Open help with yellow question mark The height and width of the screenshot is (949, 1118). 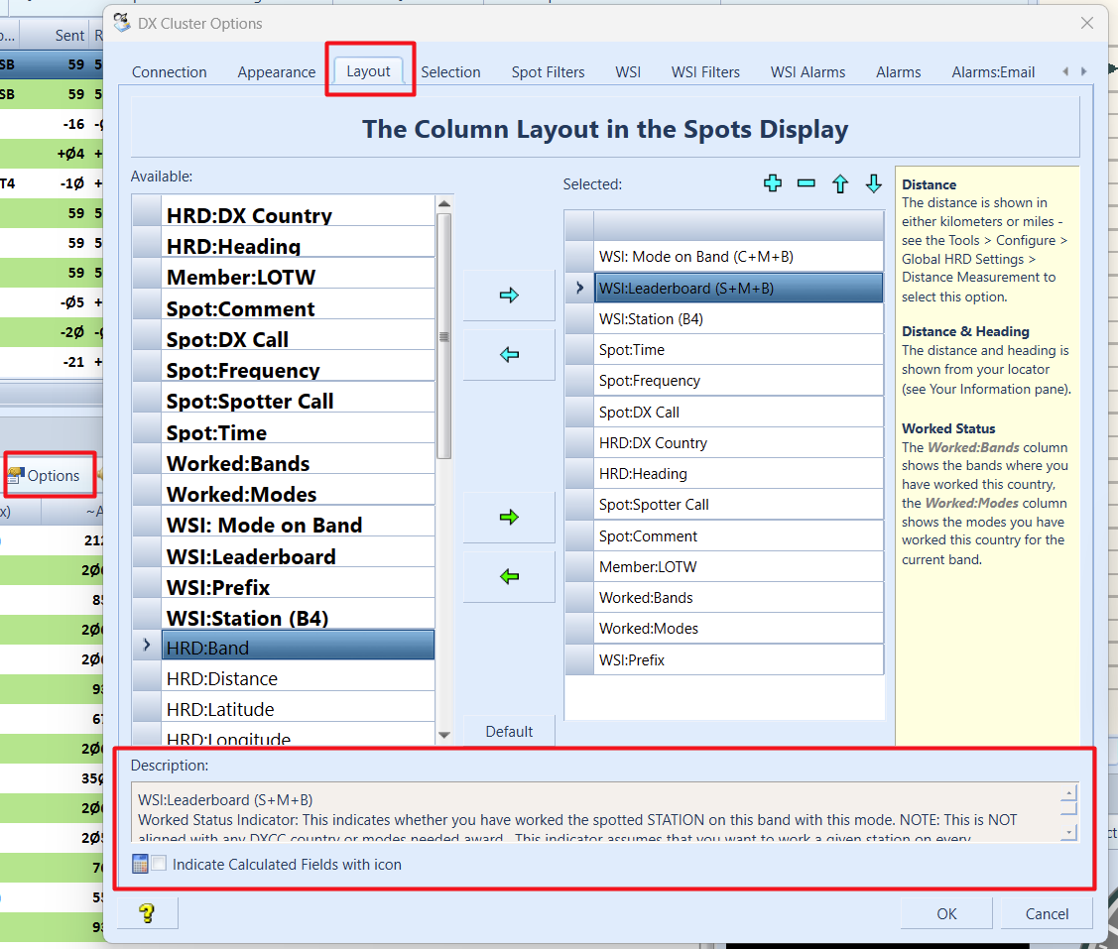point(148,913)
